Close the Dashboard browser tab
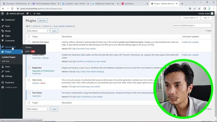 tap(147, 4)
